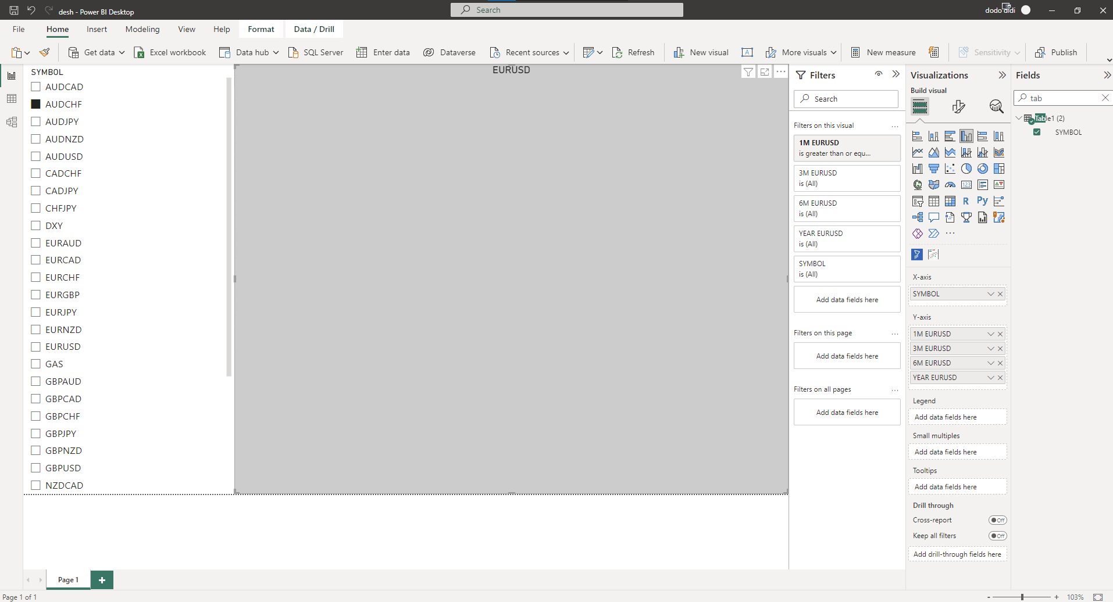This screenshot has height=602, width=1113.
Task: Pick the decomposition tree visual
Action: (918, 217)
